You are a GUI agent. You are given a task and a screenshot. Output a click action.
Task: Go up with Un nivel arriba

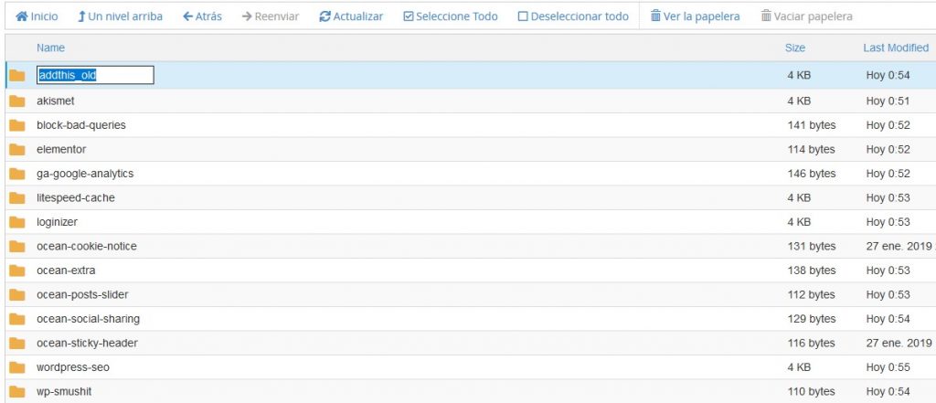pos(120,16)
